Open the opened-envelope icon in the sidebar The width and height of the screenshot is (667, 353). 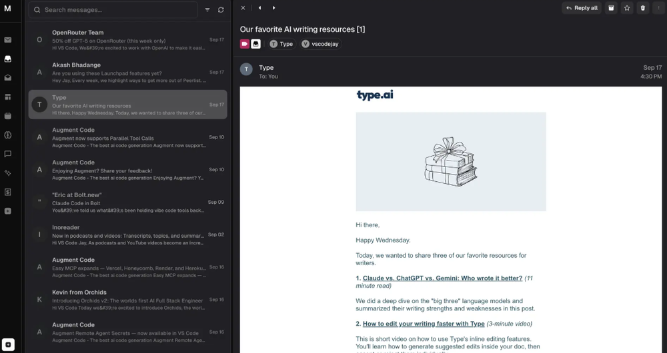coord(7,78)
